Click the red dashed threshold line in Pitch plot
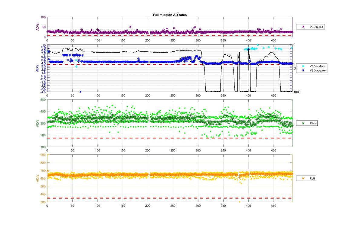 click(169, 138)
